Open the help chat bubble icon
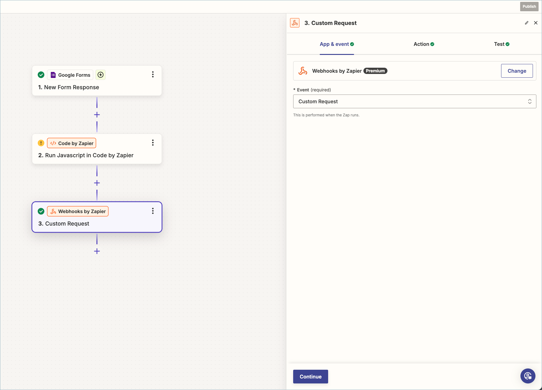Image resolution: width=542 pixels, height=390 pixels. click(x=528, y=376)
